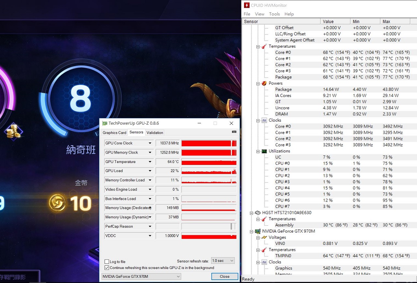Viewport: 417px width, 283px height.
Task: Open the GPU Load sensor dropdown
Action: (x=150, y=171)
